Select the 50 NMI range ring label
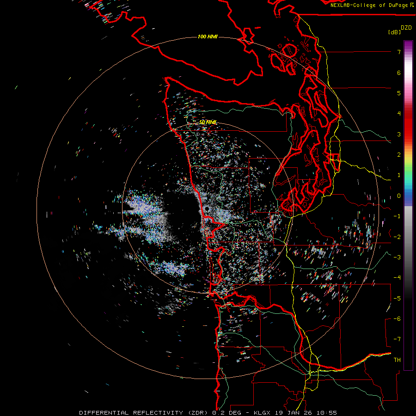Image resolution: width=416 pixels, height=416 pixels. (x=208, y=122)
